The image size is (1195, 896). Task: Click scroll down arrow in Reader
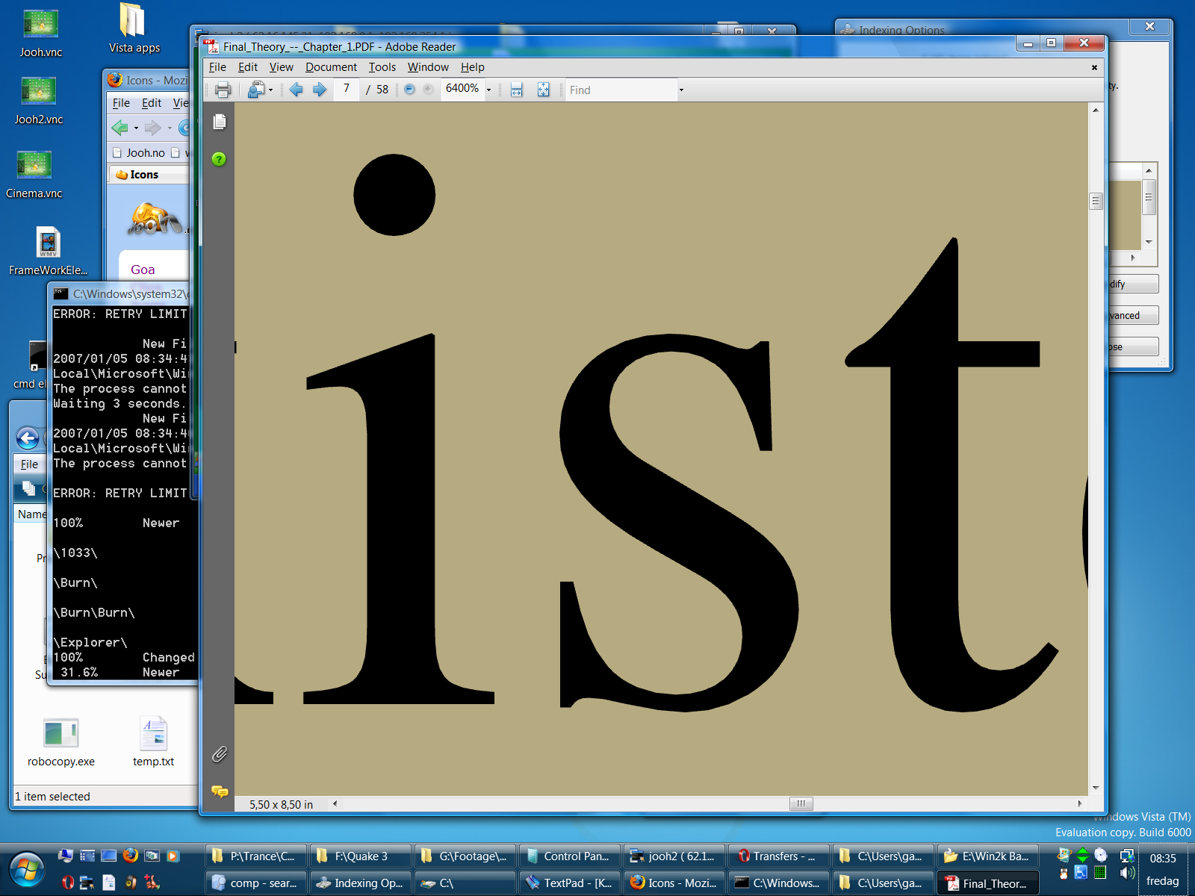click(1096, 788)
